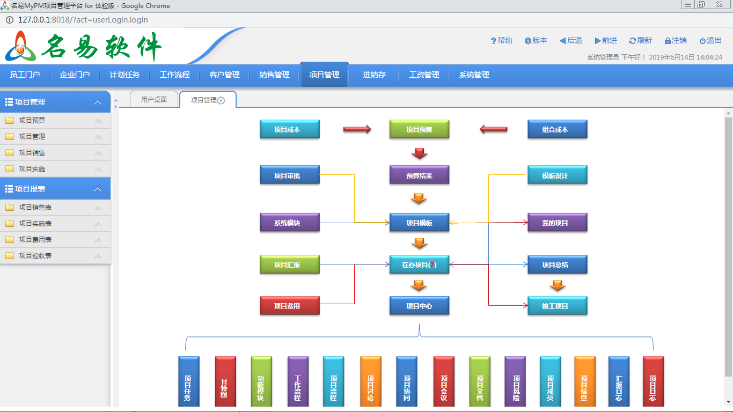Collapse the 项目报表 sidebar panel header
The height and width of the screenshot is (412, 733).
(x=98, y=189)
